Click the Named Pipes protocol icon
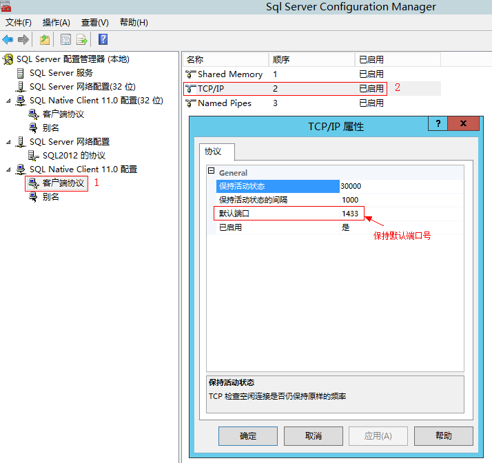 coord(190,103)
